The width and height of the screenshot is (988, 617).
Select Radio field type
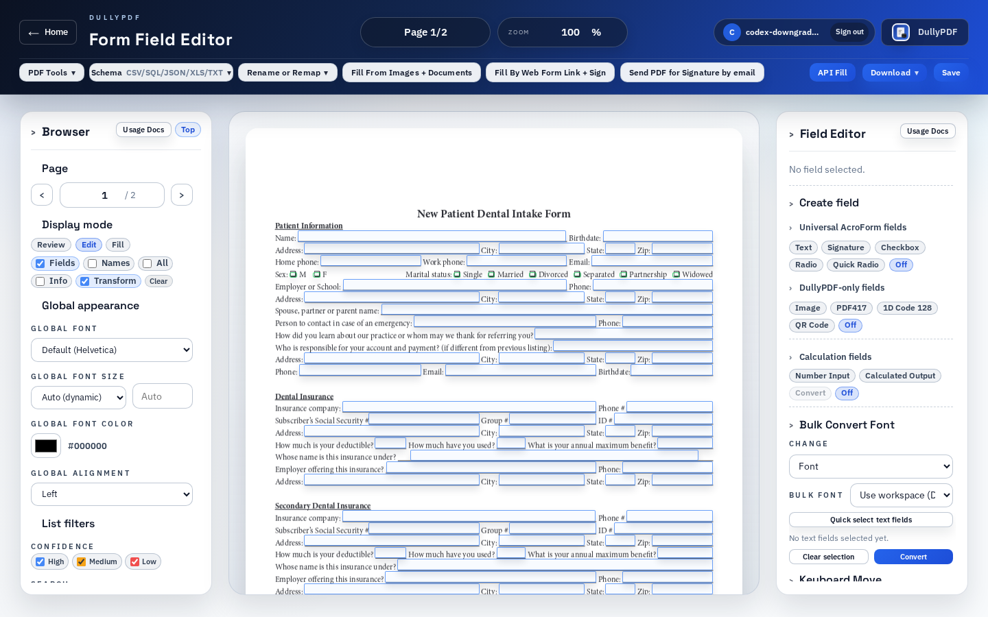806,265
